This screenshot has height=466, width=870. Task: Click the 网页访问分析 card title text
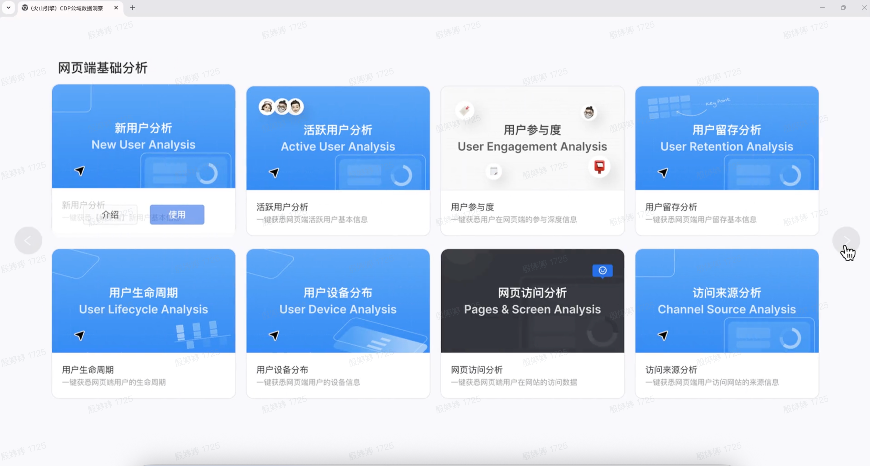pos(477,370)
